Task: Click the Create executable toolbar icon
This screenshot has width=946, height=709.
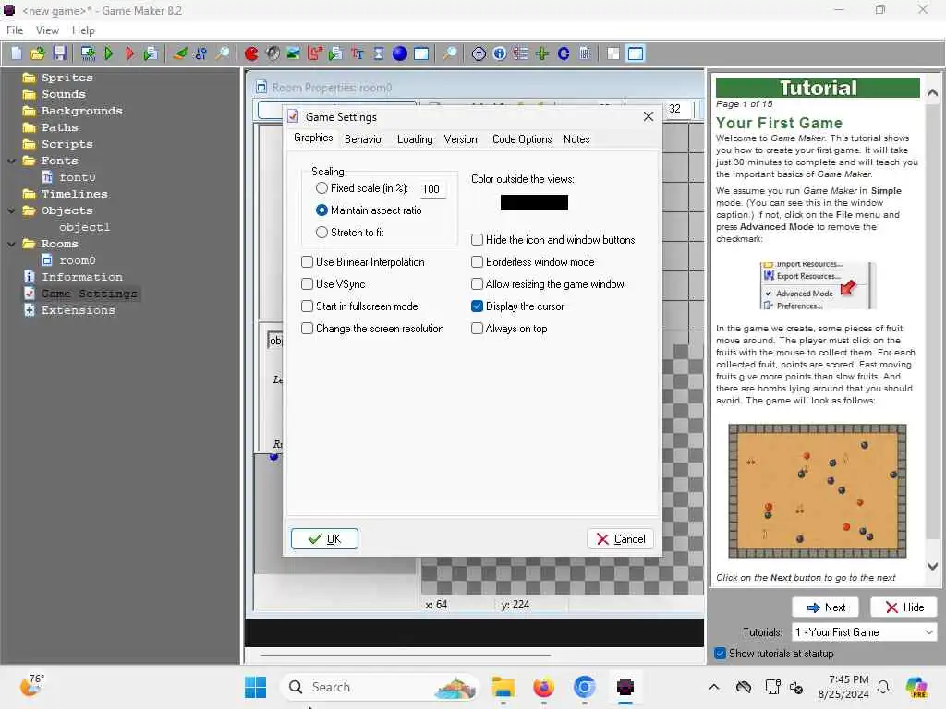Action: tap(88, 54)
